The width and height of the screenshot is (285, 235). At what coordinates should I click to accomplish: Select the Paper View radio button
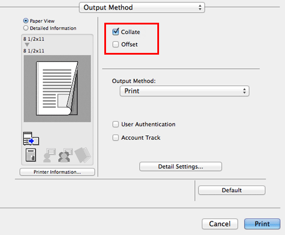pyautogui.click(x=26, y=20)
